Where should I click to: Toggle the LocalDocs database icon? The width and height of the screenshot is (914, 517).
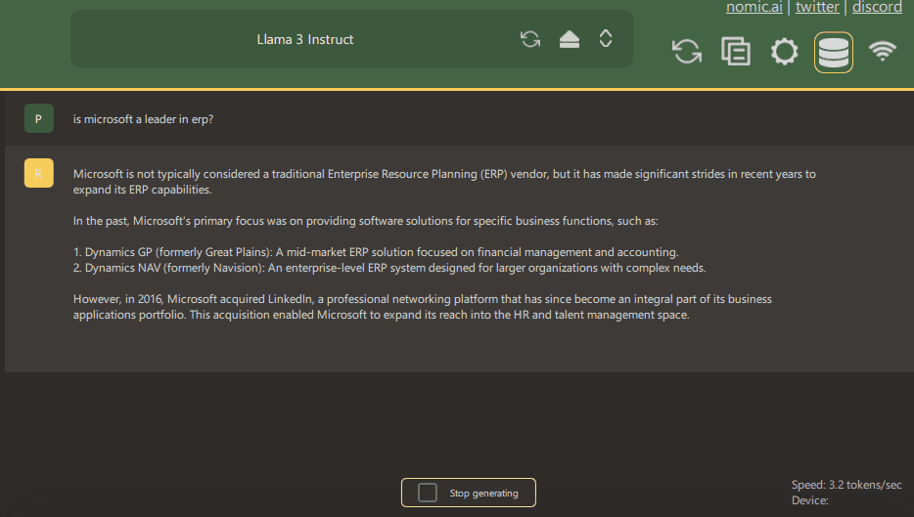(x=834, y=53)
